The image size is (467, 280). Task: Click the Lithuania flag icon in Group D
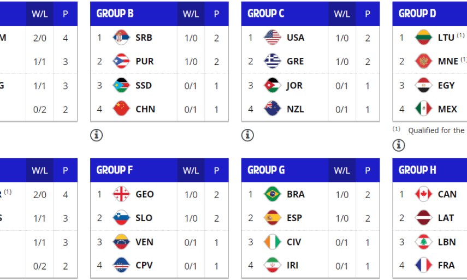424,38
